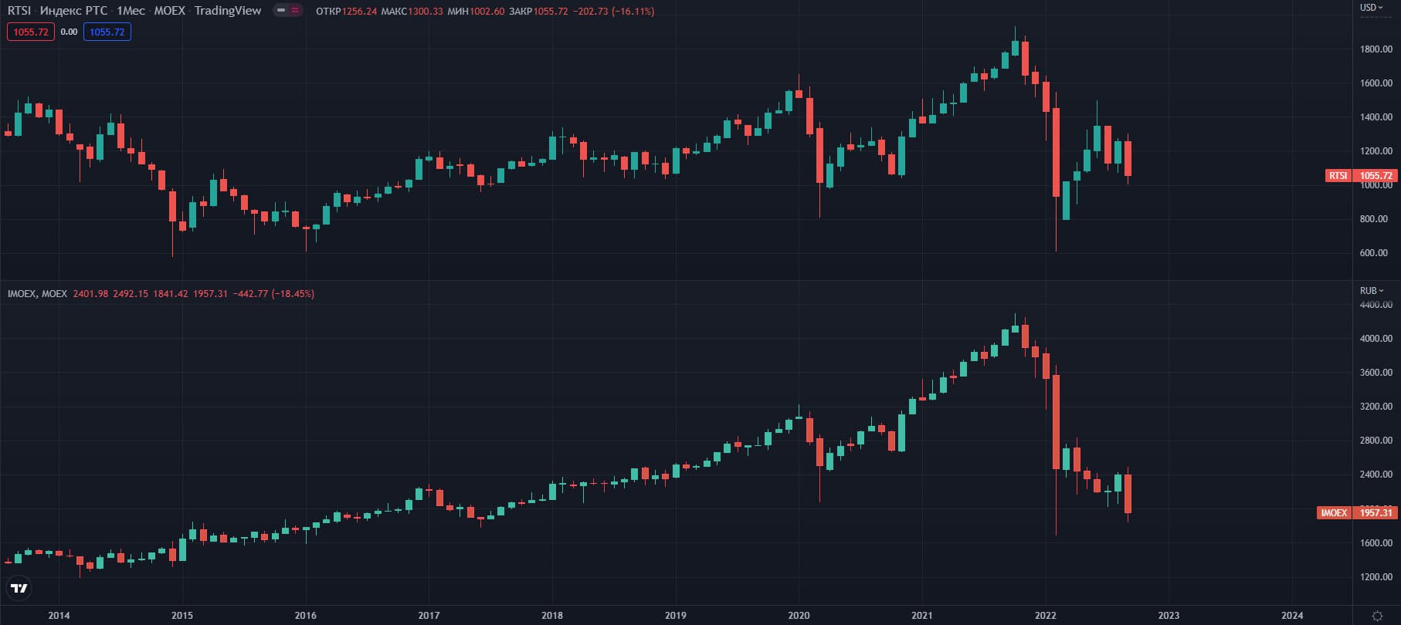The height and width of the screenshot is (625, 1401).
Task: Click the gray dash icon in the legend pill
Action: (281, 11)
